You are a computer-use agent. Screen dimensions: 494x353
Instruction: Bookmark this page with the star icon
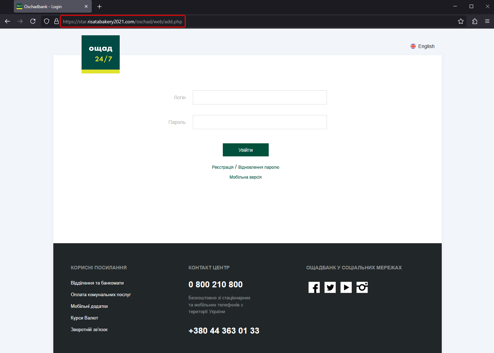pos(461,22)
